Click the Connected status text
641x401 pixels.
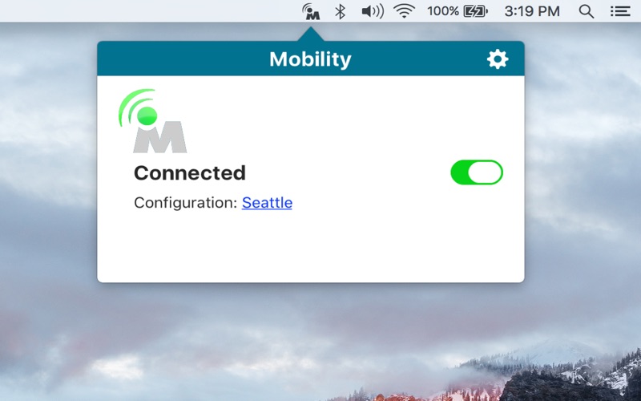click(190, 172)
